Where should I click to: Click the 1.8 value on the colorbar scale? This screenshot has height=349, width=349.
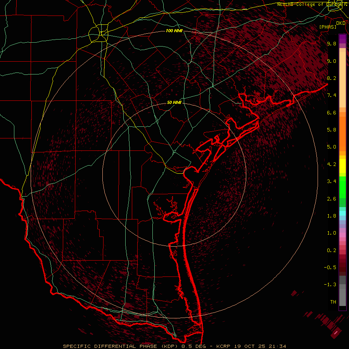[332, 216]
